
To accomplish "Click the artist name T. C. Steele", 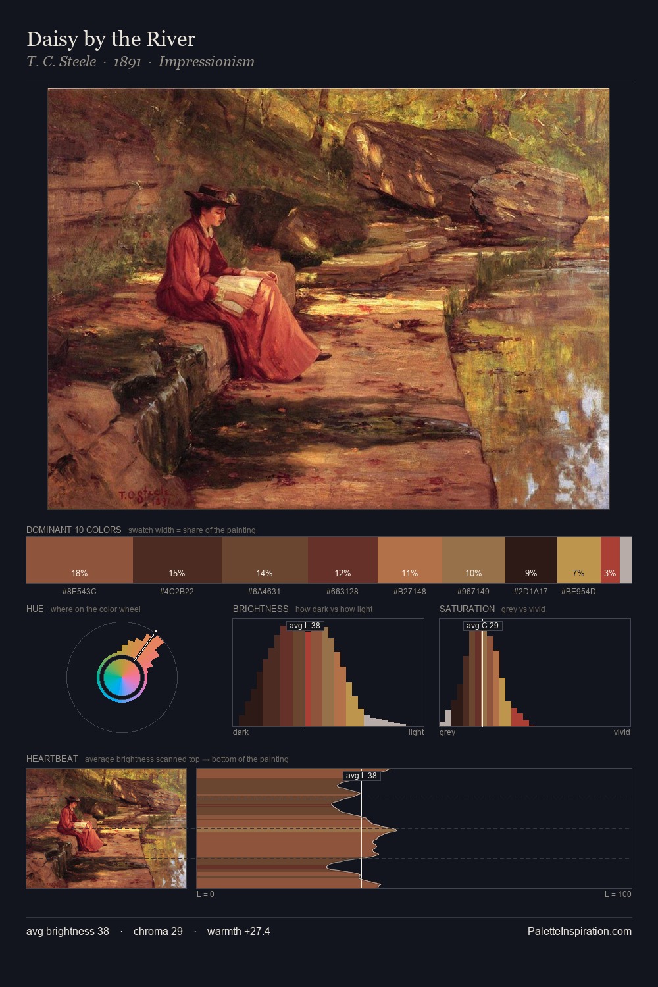I will (x=61, y=62).
